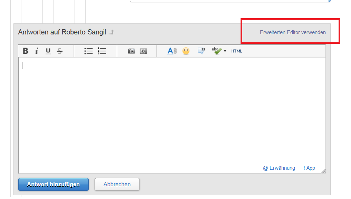Expand the spell check dropdown arrow
The image size is (351, 199).
(225, 51)
